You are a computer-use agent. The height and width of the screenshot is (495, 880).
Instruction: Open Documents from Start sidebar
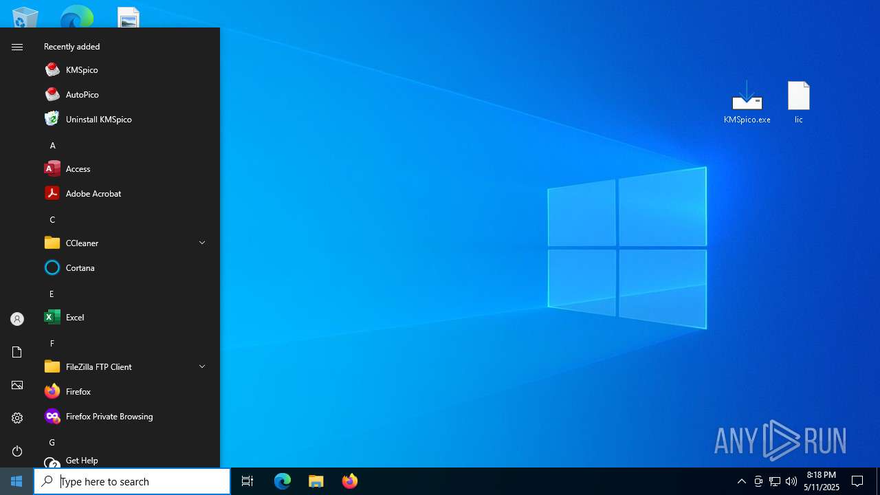click(x=17, y=352)
